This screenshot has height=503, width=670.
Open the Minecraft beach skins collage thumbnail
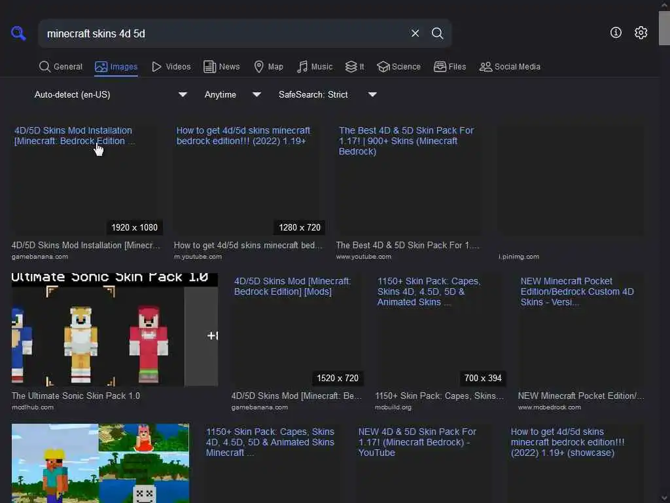click(100, 463)
